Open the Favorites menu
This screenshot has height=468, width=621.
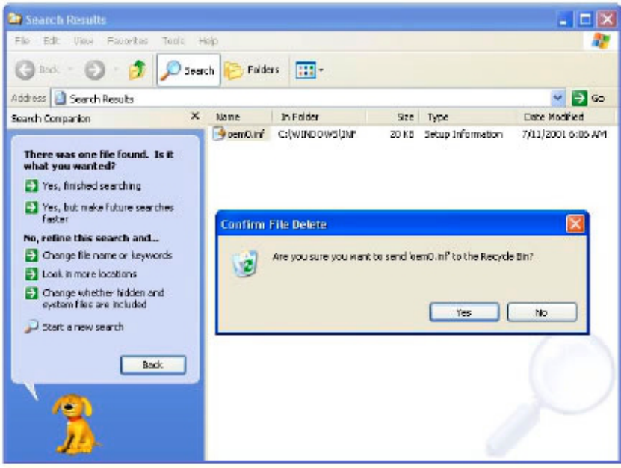pos(128,41)
